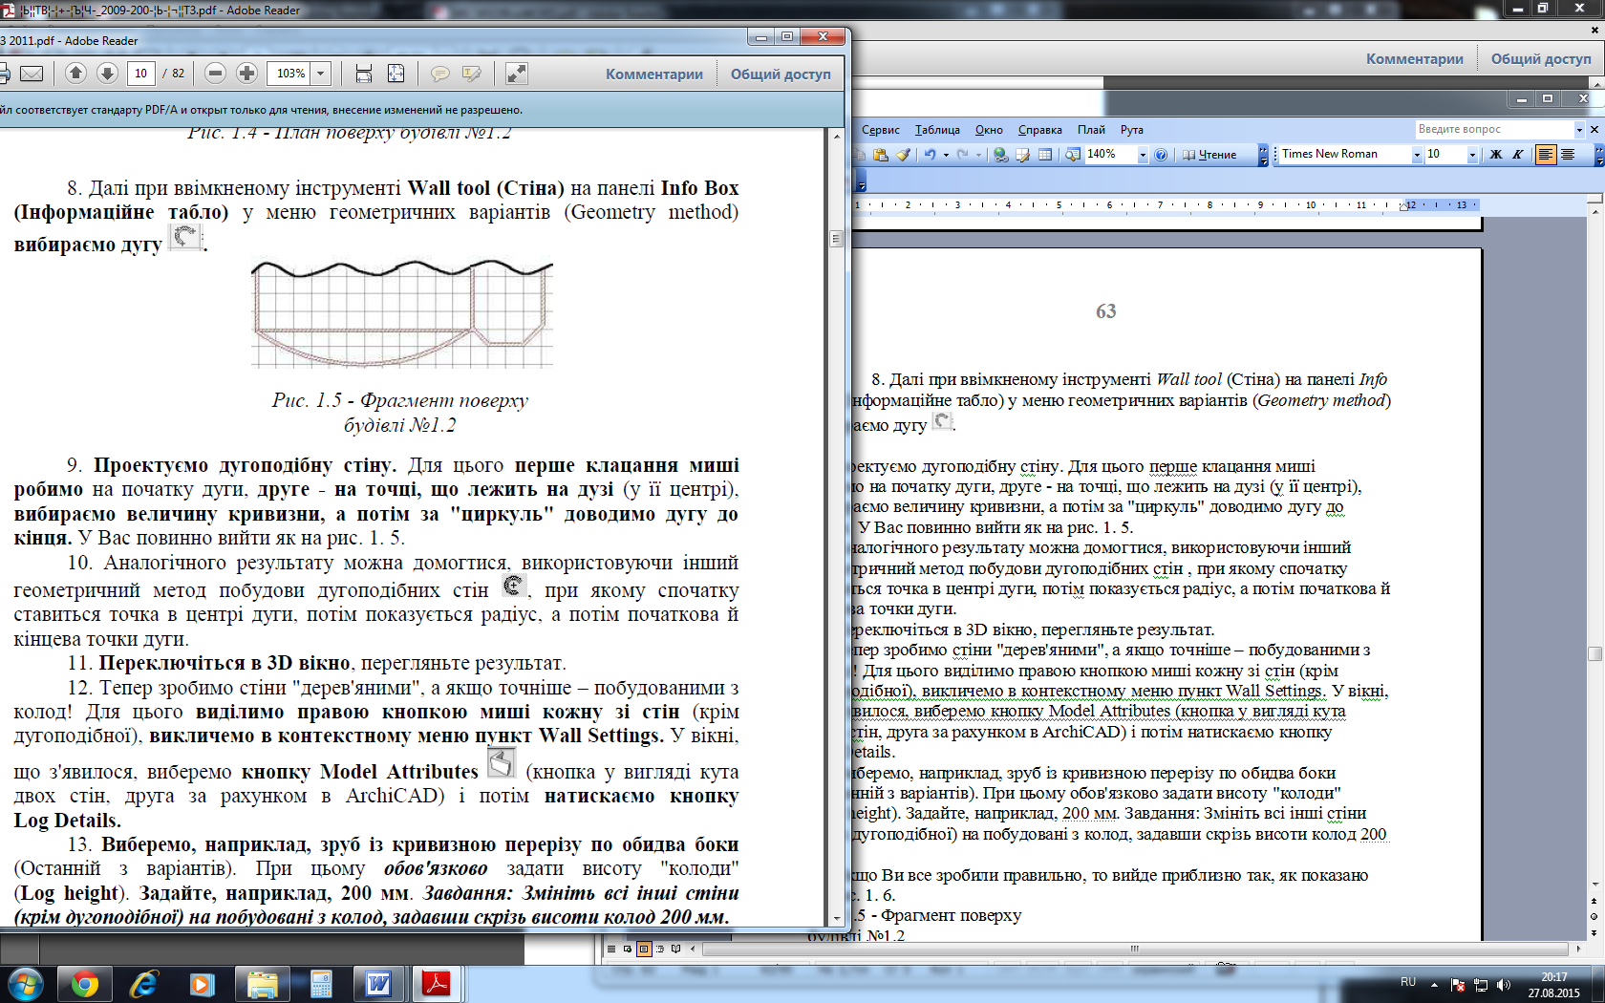Launch Google Chrome from taskbar

point(84,984)
